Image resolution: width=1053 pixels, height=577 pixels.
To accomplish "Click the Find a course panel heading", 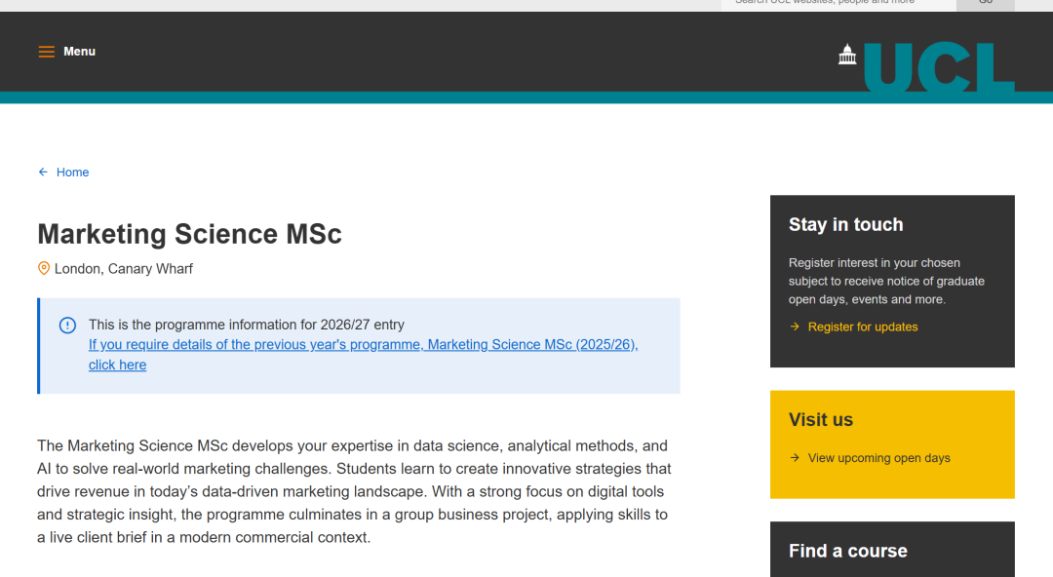I will [847, 551].
